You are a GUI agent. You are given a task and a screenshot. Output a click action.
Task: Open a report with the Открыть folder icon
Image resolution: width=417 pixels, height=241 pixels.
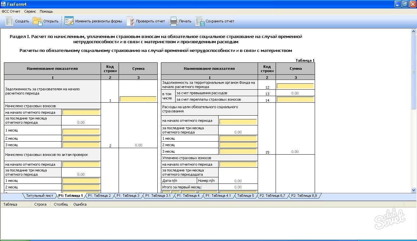(x=37, y=21)
